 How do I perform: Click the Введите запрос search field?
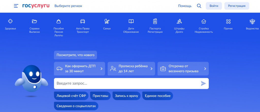pos(127,83)
